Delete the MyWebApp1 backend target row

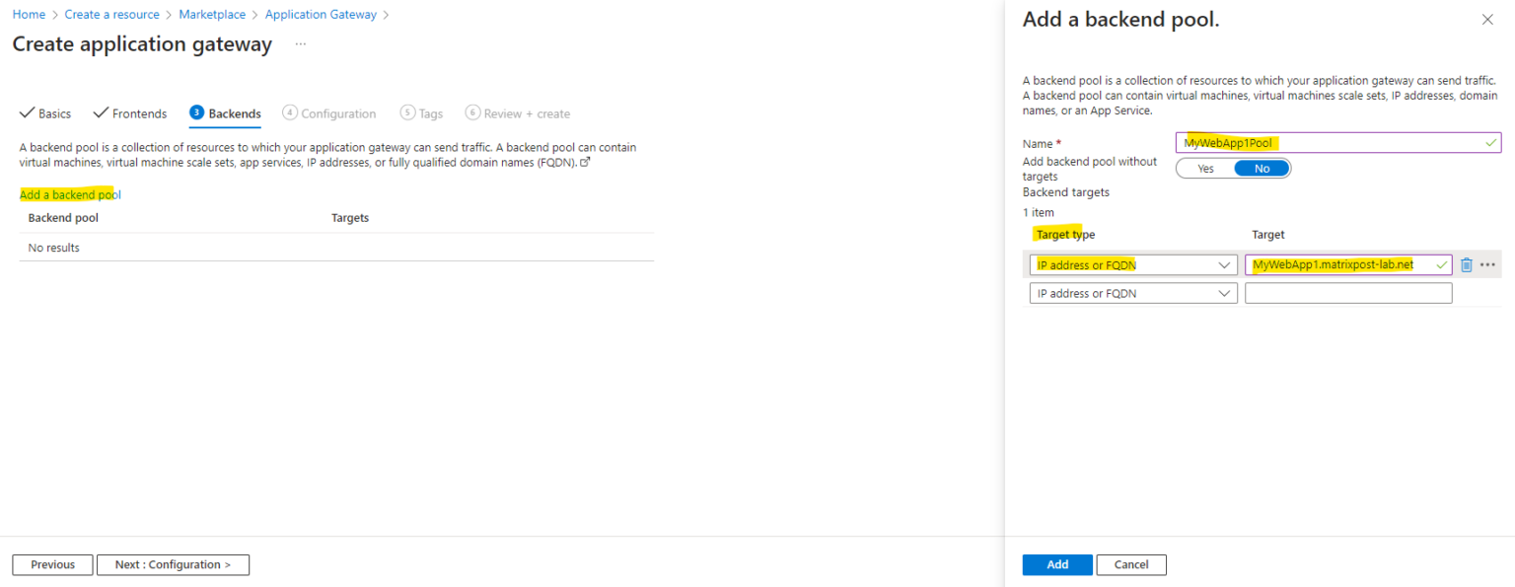click(1467, 264)
